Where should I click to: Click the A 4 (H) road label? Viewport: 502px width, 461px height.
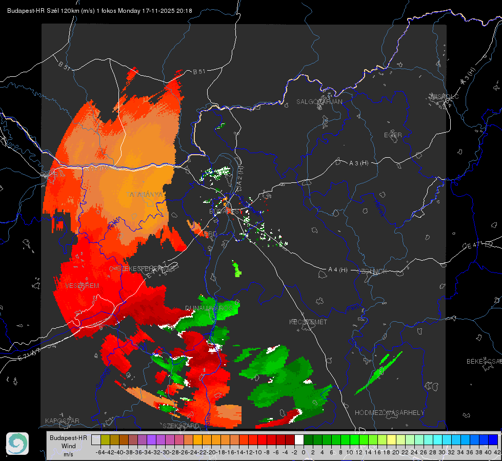338,270
